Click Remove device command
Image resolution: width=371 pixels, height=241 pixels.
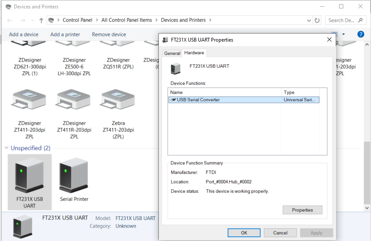coord(109,34)
